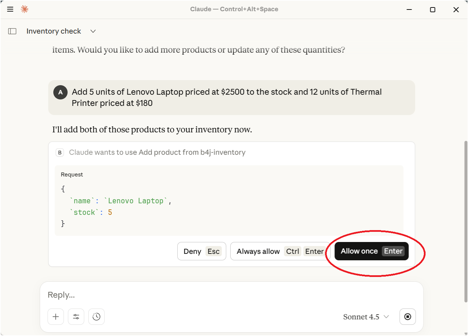Click the clock history icon
This screenshot has width=468, height=336.
coord(96,317)
